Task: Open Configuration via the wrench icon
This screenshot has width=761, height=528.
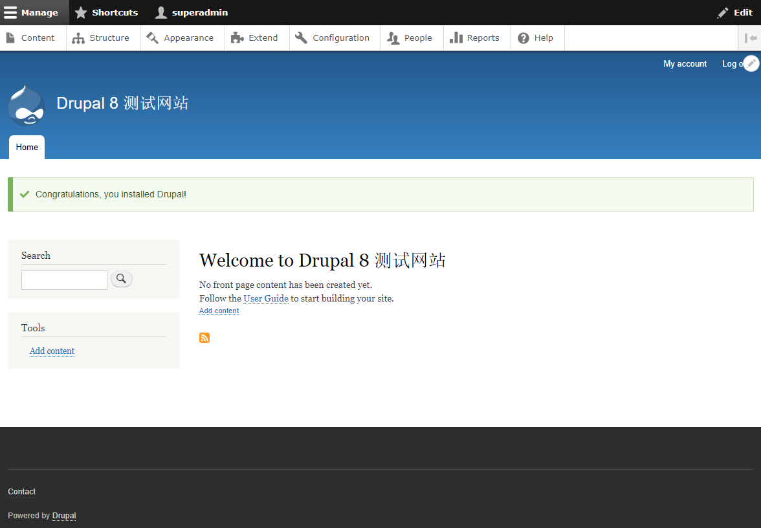Action: (300, 38)
